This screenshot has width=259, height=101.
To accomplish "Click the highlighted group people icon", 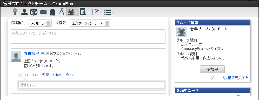I will coord(71,12).
